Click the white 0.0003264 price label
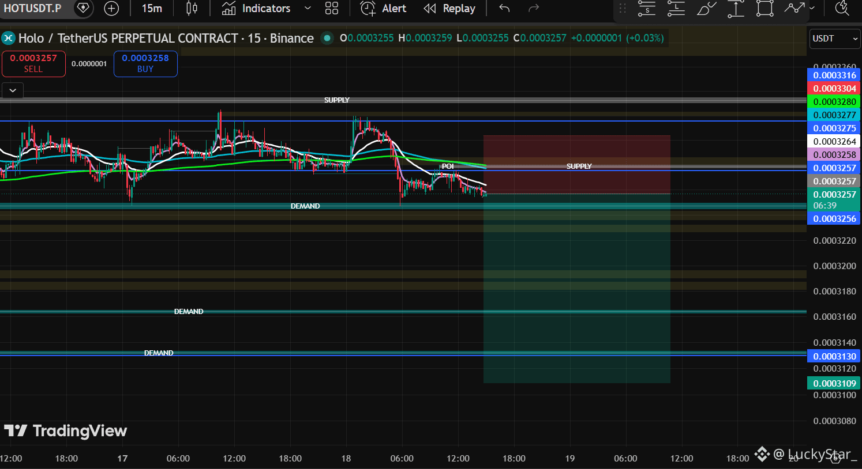The width and height of the screenshot is (862, 469). [834, 142]
